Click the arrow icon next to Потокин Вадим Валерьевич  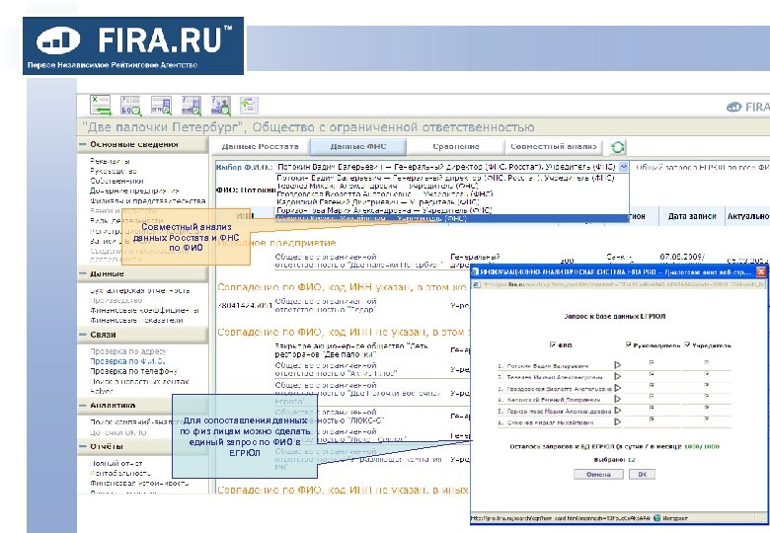pyautogui.click(x=617, y=365)
